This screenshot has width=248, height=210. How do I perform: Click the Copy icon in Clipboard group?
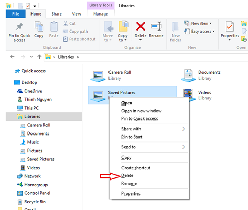(x=39, y=26)
